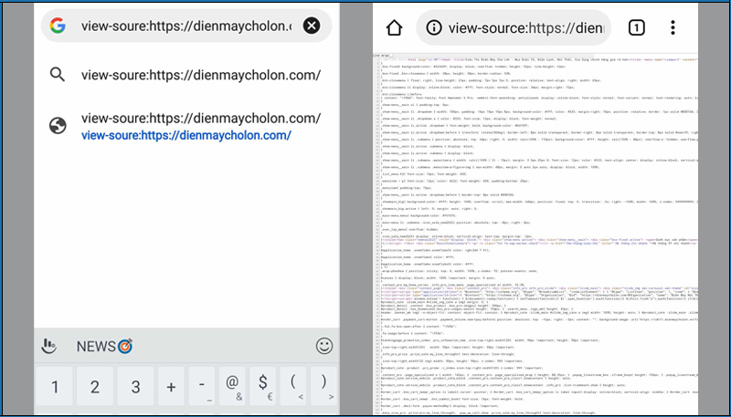Viewport: 731px width, 417px height.
Task: Tap the 2 key on keyboard
Action: point(95,386)
